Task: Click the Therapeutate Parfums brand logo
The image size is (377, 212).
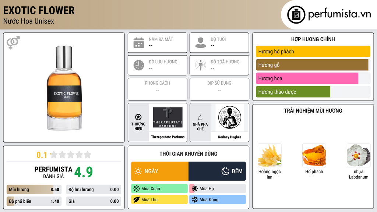Action: [x=168, y=117]
